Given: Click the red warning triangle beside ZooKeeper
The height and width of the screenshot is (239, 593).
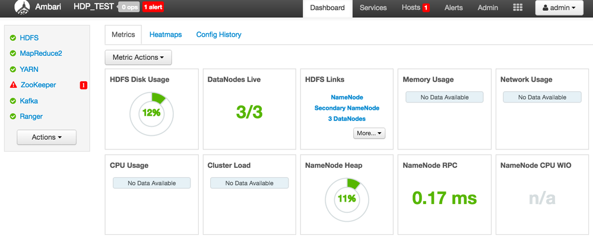Looking at the screenshot, I should (12, 85).
